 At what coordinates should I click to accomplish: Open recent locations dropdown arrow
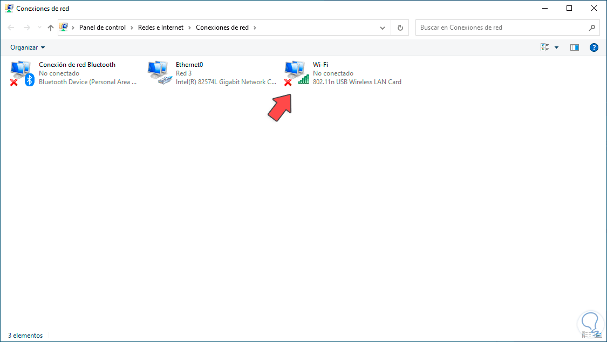39,28
